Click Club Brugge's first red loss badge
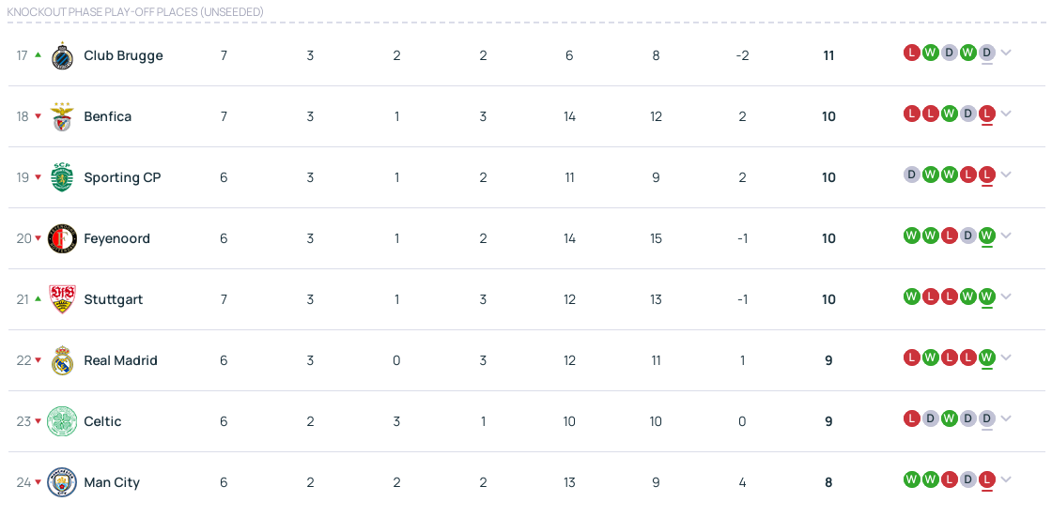Viewport: 1052px width, 517px height. 911,53
